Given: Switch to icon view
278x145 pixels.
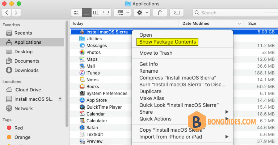Looking at the screenshot, I should (77, 13).
